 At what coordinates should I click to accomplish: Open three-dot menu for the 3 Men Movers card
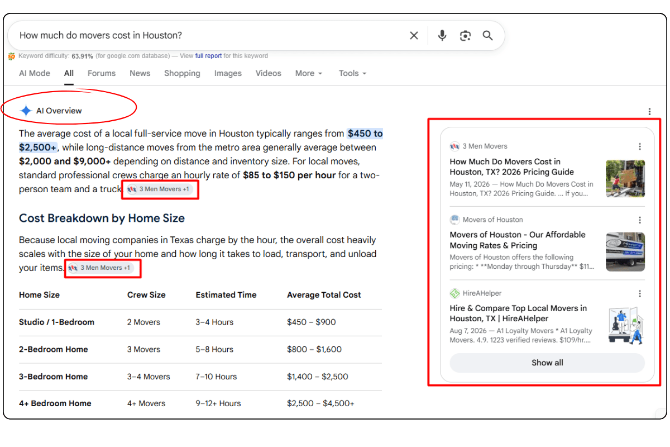pos(640,146)
